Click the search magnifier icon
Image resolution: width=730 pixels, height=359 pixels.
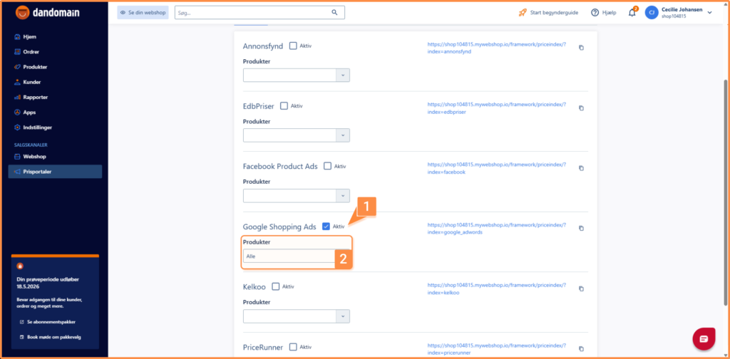335,13
